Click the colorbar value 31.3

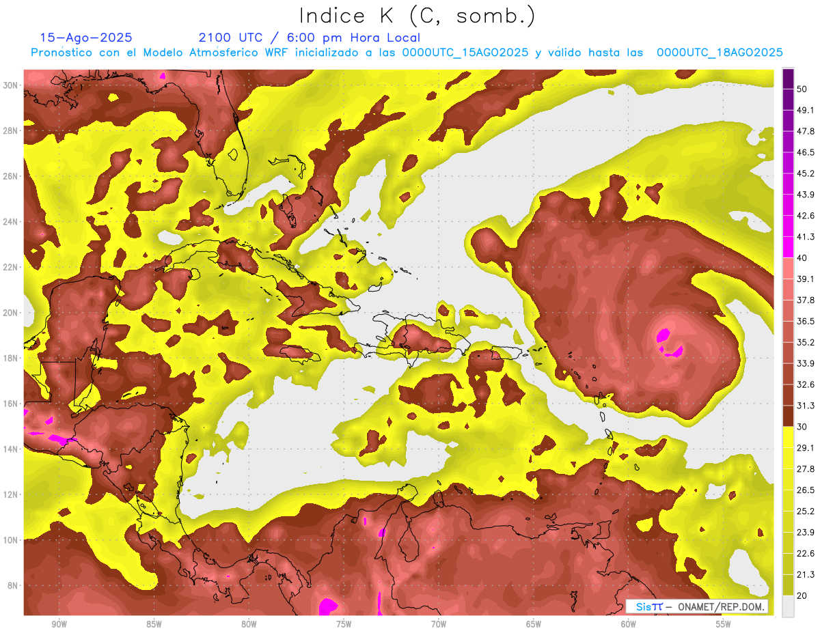[x=806, y=406]
